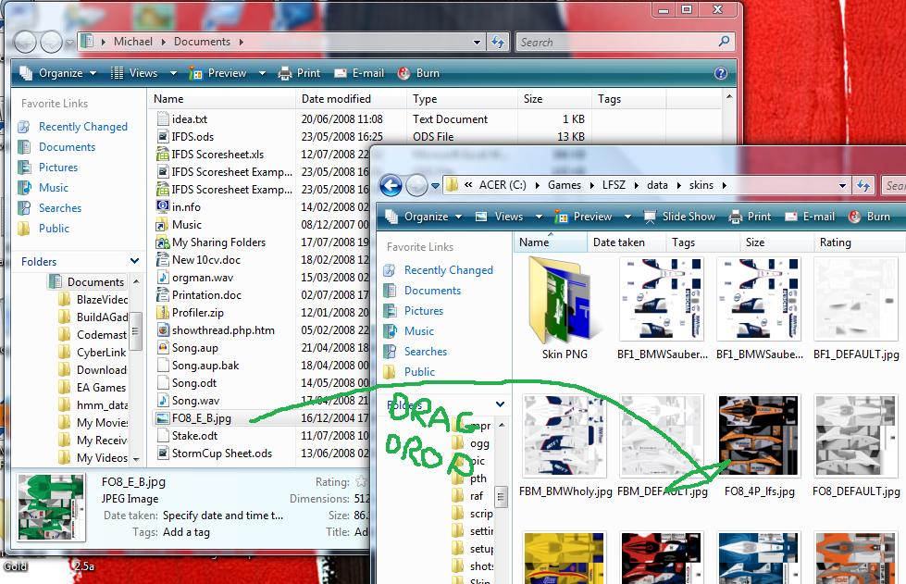
Task: Collapse the Folders pane in Documents window
Action: [134, 261]
